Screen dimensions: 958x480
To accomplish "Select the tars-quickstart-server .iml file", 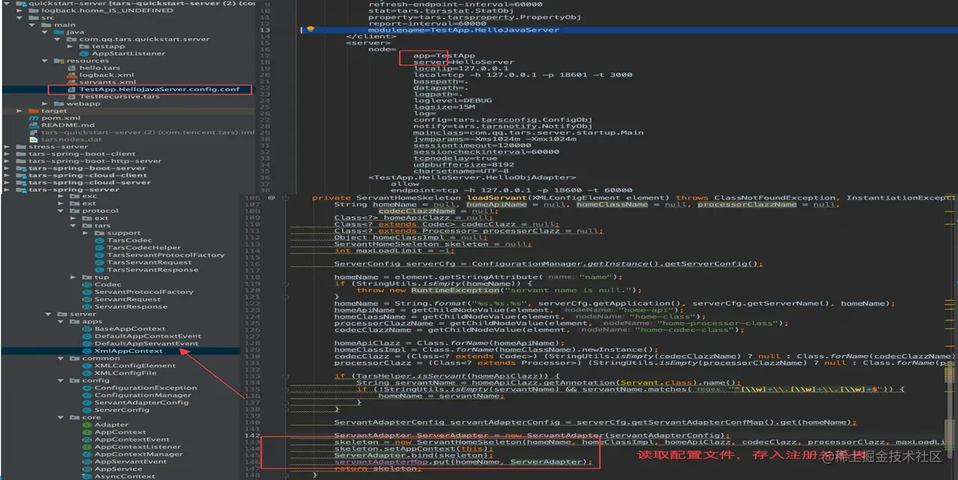I will [x=147, y=132].
